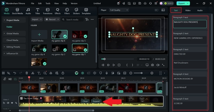The height and width of the screenshot is (112, 214).
Task: Open the File menu
Action: point(32,3)
